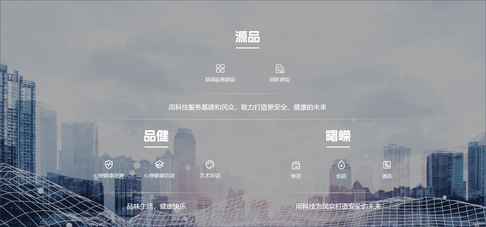Click the 品健 heading
This screenshot has height=227, width=486.
click(x=156, y=136)
